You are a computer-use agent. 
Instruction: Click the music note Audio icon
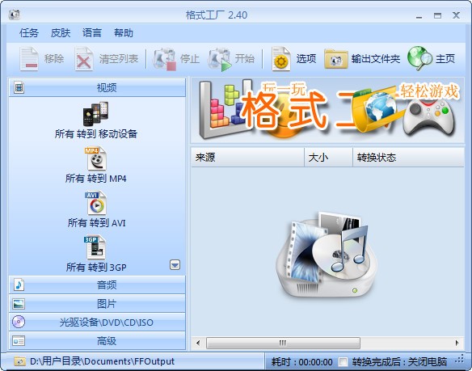click(19, 285)
